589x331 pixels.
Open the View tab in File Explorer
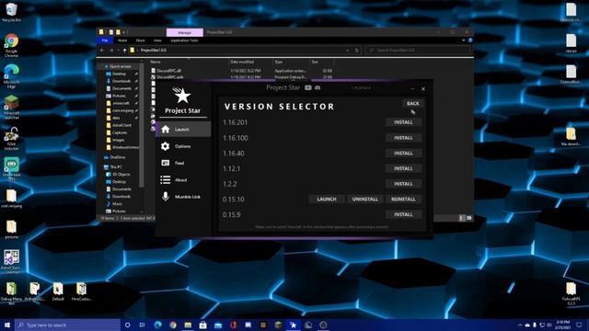pos(157,40)
